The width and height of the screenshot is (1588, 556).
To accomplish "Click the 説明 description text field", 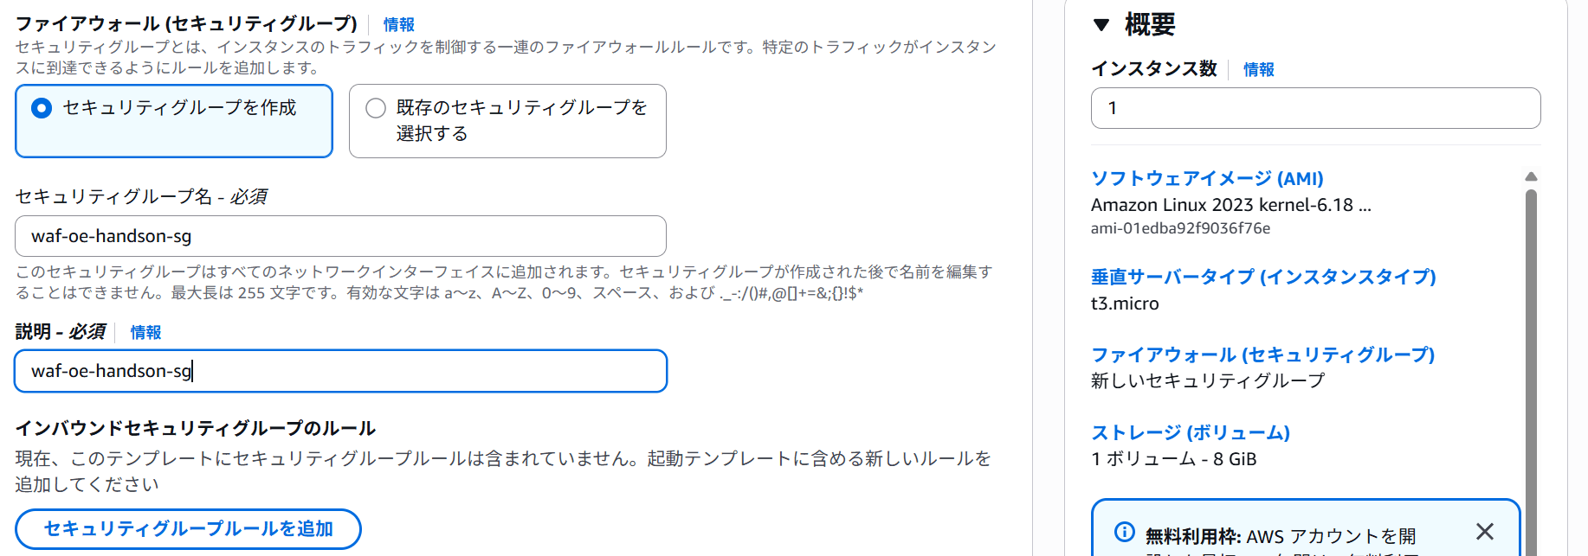I will click(340, 371).
